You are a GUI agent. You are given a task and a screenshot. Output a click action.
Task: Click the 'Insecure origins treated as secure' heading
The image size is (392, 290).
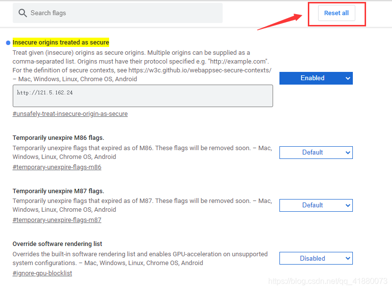pyautogui.click(x=61, y=43)
